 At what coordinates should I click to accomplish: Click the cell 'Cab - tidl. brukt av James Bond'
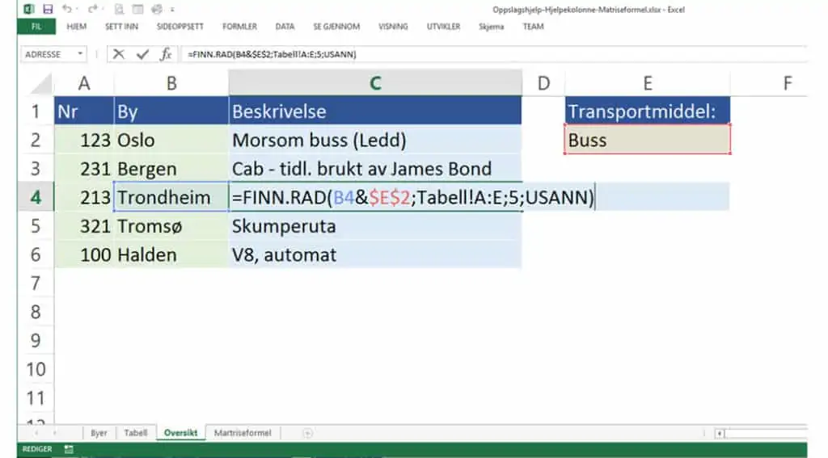(x=375, y=169)
